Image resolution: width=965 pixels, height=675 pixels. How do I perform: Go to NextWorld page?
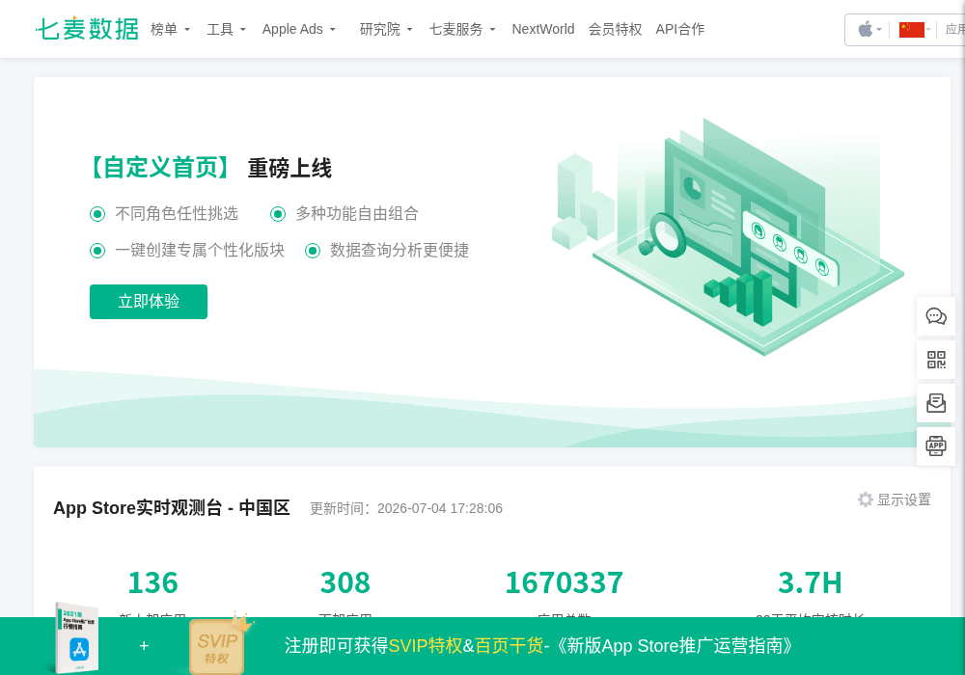(542, 29)
